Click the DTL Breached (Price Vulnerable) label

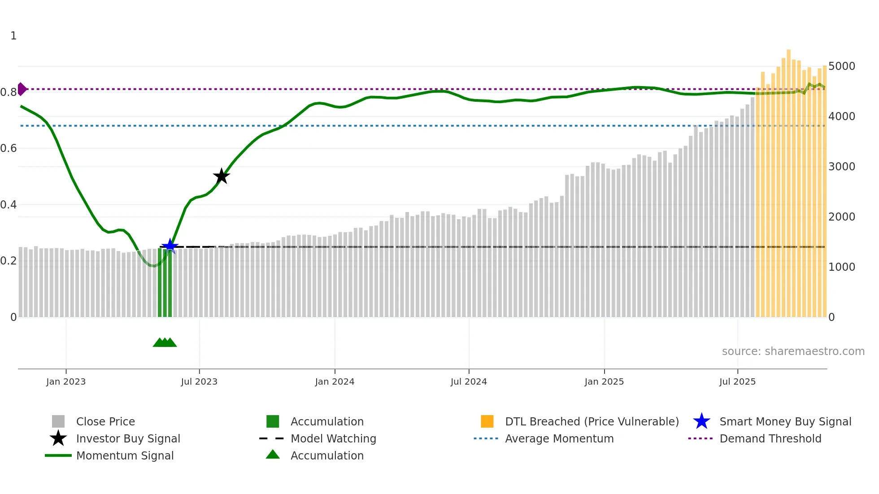(x=592, y=421)
